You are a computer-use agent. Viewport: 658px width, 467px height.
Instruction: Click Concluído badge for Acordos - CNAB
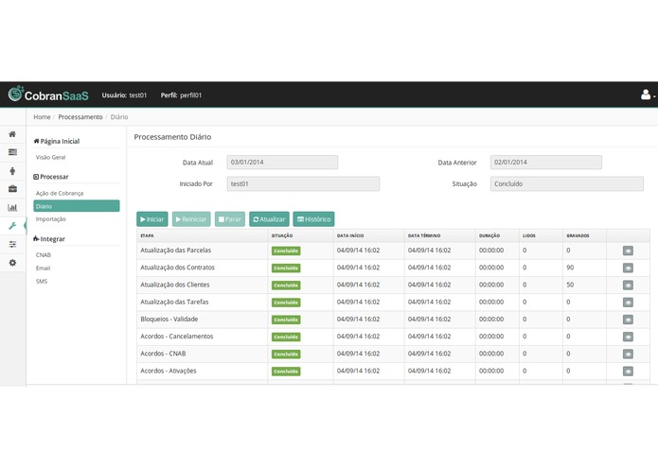(286, 354)
